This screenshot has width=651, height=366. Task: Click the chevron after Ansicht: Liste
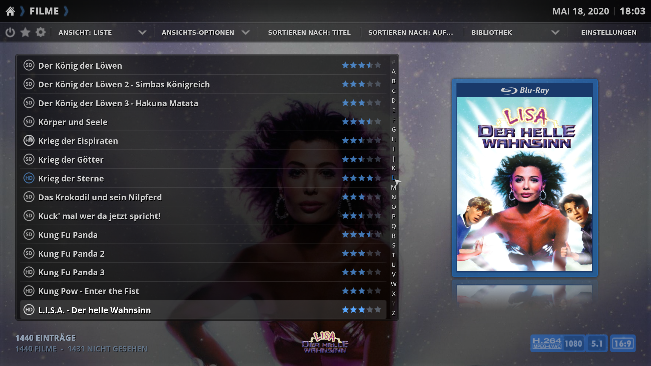[142, 33]
